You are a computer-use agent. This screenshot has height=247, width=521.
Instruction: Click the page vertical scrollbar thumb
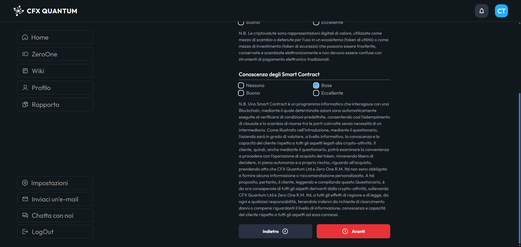tap(519, 168)
